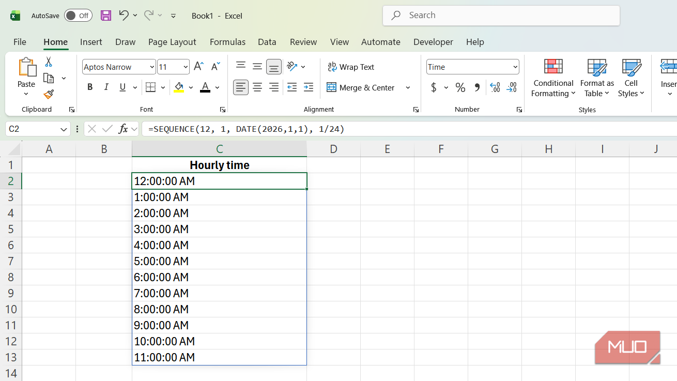Click the Format Painter brush icon
Image resolution: width=677 pixels, height=381 pixels.
pos(49,94)
